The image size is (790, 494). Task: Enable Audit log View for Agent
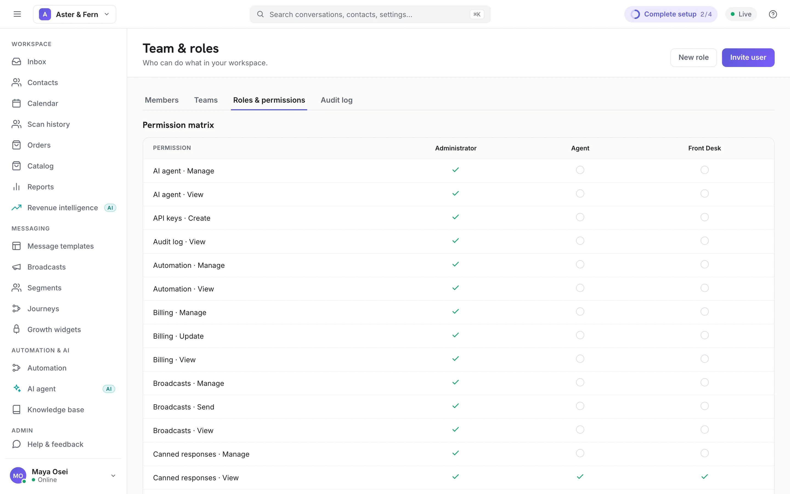click(580, 241)
